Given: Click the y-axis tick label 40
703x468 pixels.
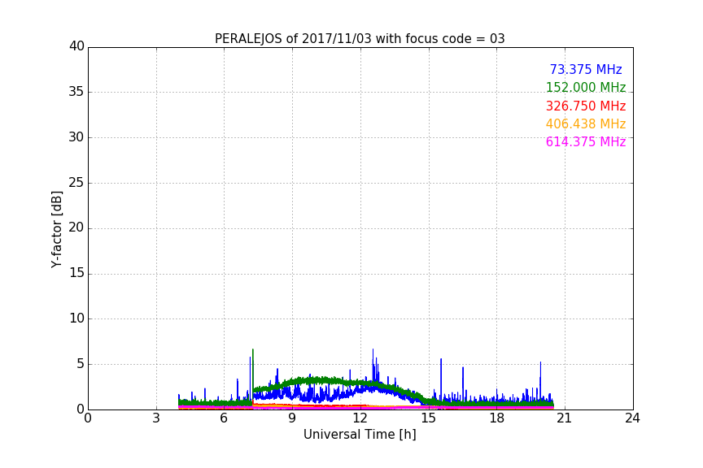Looking at the screenshot, I should click(x=76, y=46).
